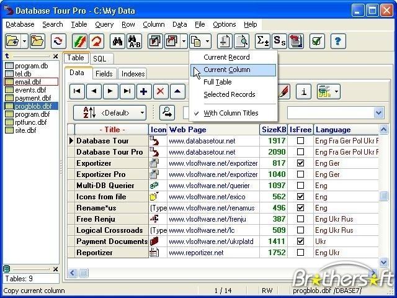Click the Sigma sum toolbar icon
This screenshot has height=298, width=397.
[x=262, y=41]
